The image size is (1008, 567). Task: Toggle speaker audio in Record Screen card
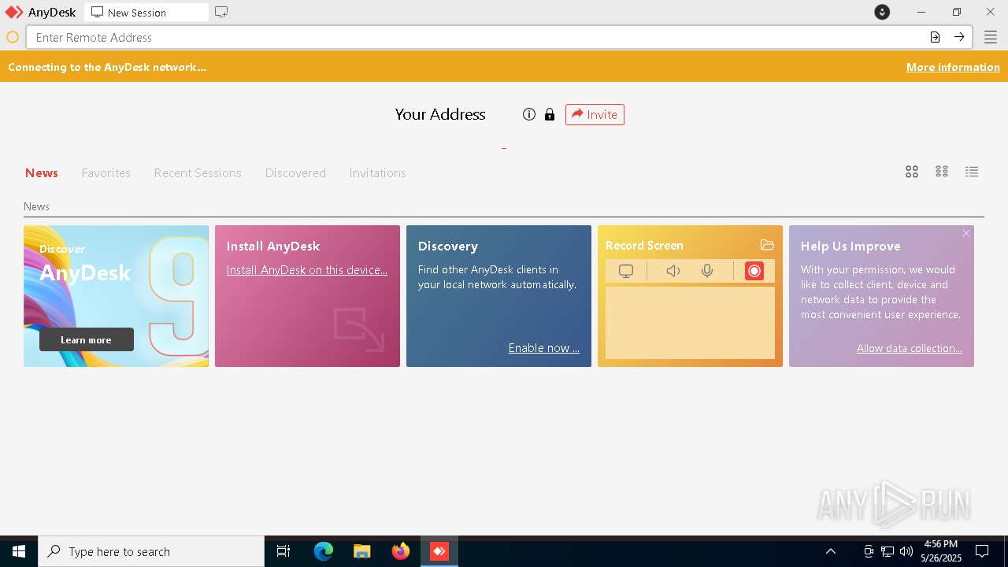(673, 271)
